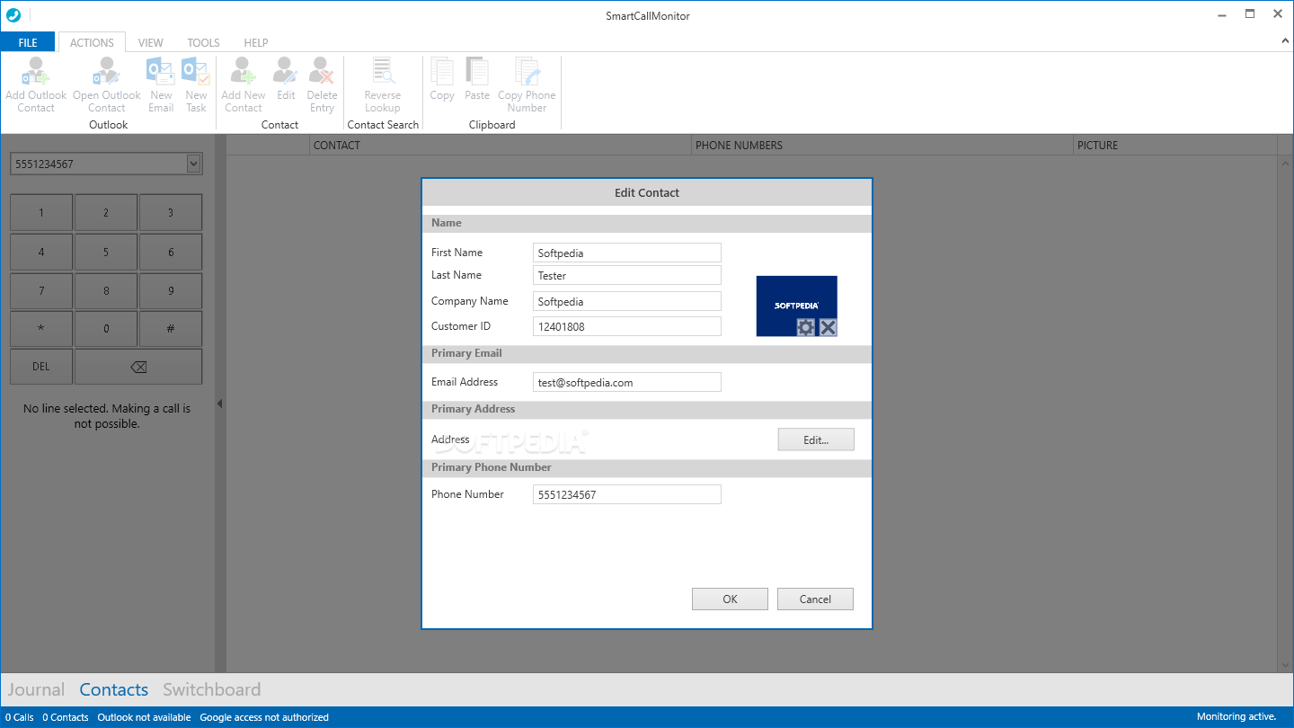Click the Company Name input field
Viewport: 1294px width, 728px height.
tap(627, 301)
